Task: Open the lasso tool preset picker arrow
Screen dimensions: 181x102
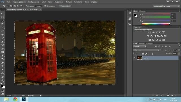Action: (7, 6)
